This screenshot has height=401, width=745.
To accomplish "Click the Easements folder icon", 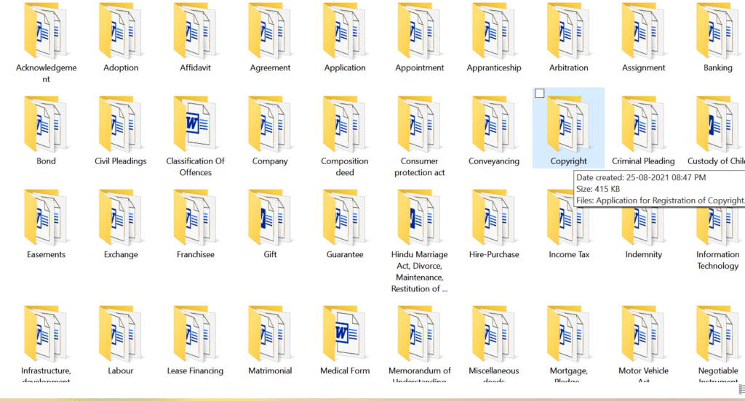I will (46, 218).
